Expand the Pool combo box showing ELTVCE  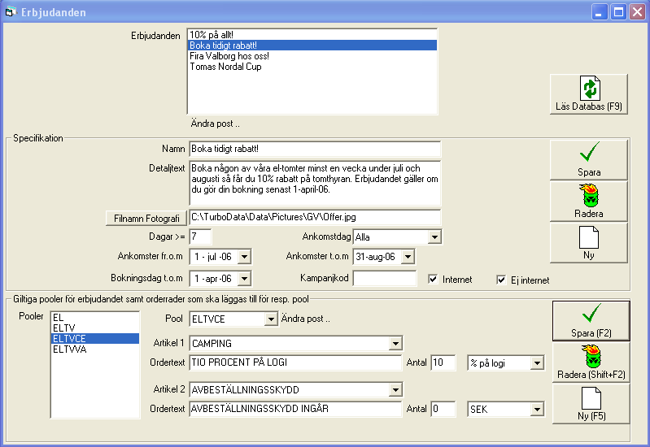pos(271,319)
